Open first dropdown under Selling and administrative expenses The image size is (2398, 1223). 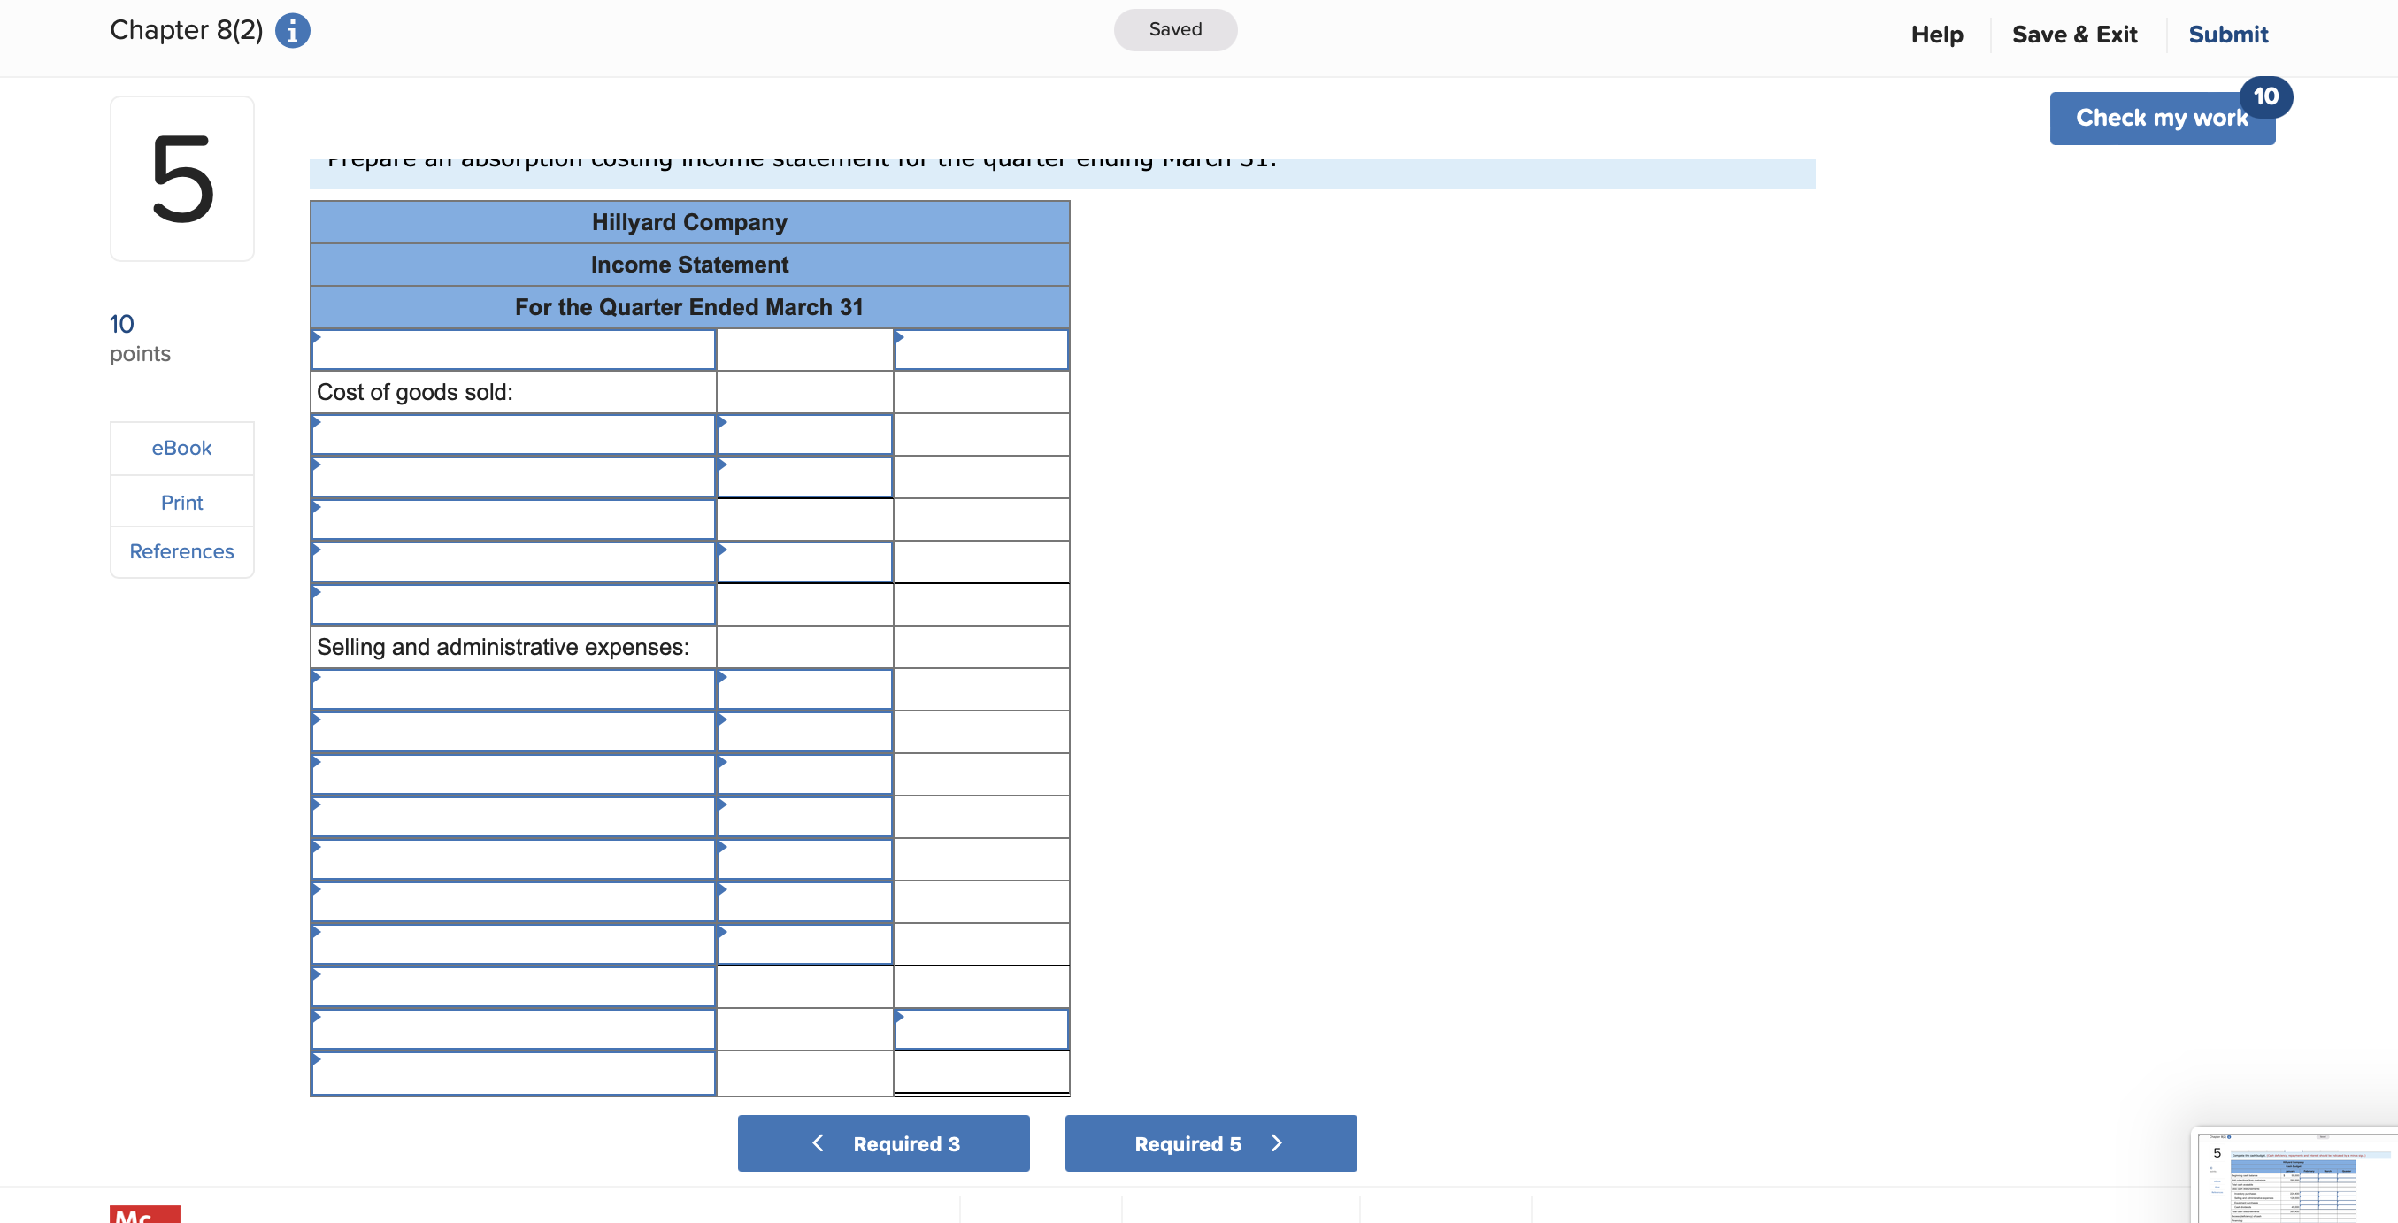click(513, 690)
